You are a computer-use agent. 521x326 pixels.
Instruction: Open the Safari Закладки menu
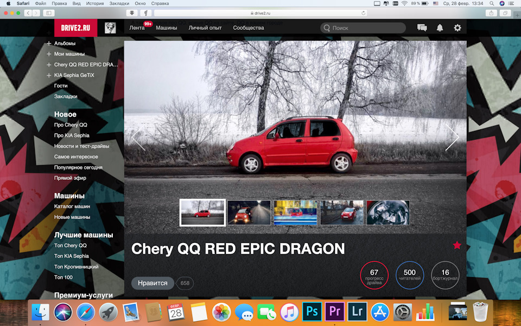tap(119, 3)
